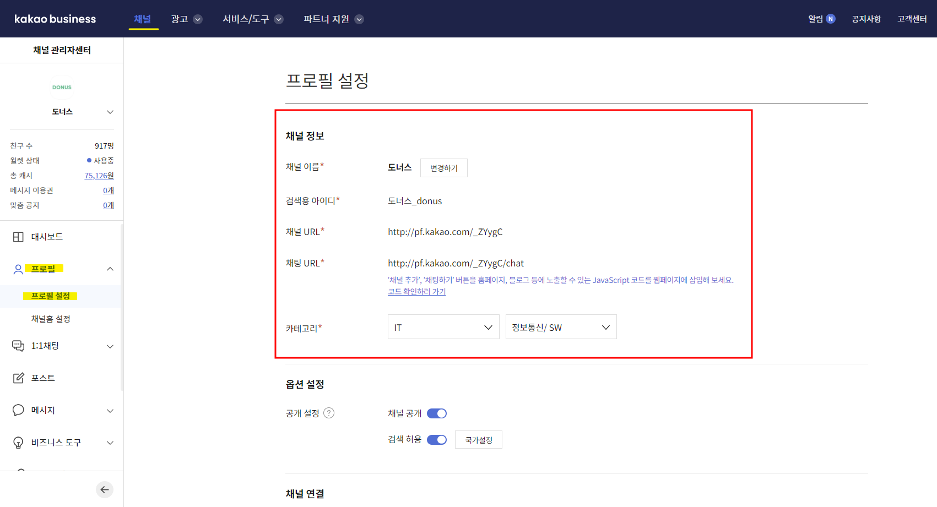
Task: Open the 코드 확인하러 가기 link
Action: [x=417, y=292]
